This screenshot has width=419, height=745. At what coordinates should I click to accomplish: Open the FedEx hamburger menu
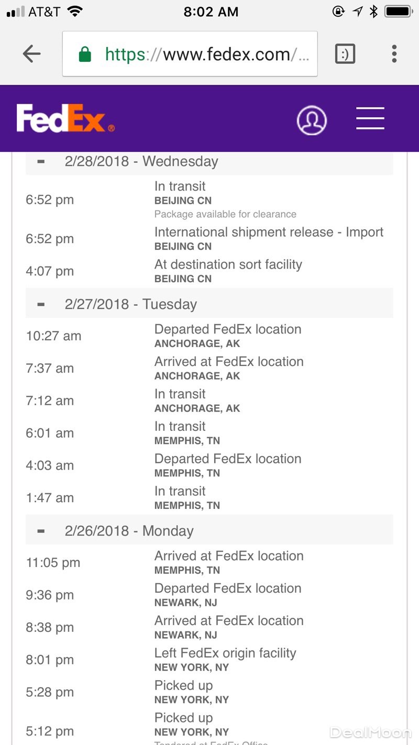(x=370, y=118)
